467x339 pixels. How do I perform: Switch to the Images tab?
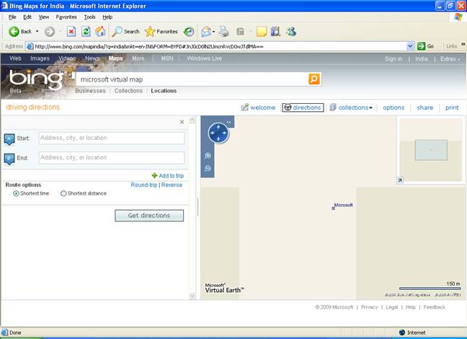40,58
